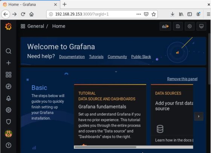Select the Home - Grafana browser tab
The width and height of the screenshot is (211, 153).
pos(30,5)
